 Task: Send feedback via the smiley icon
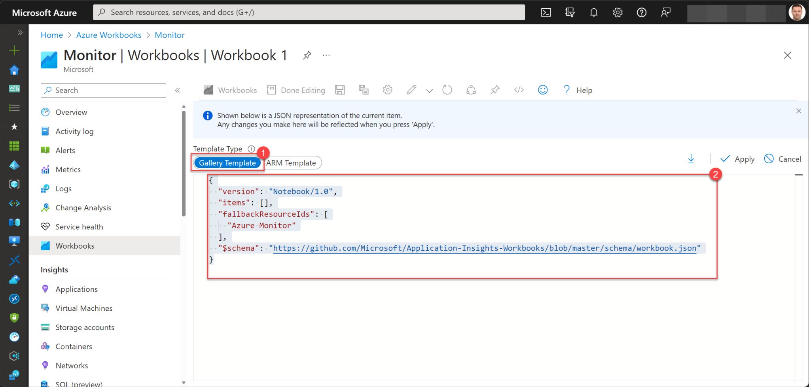tap(542, 90)
